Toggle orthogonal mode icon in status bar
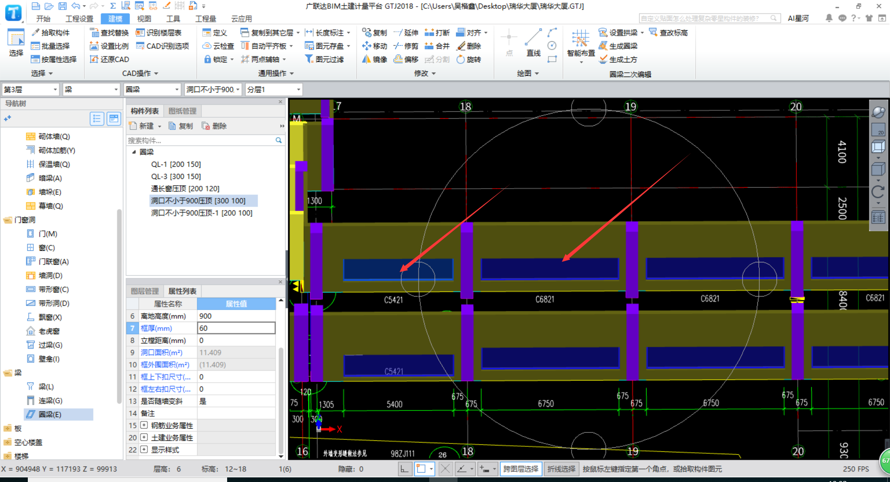 [405, 469]
